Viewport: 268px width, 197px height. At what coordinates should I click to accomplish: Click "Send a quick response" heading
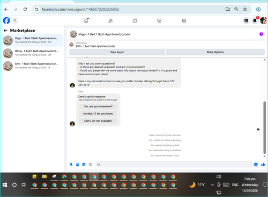tap(92, 97)
